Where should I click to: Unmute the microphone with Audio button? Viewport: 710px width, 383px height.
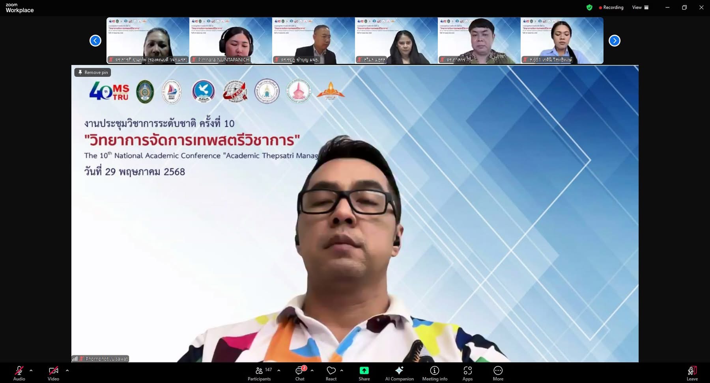19,373
